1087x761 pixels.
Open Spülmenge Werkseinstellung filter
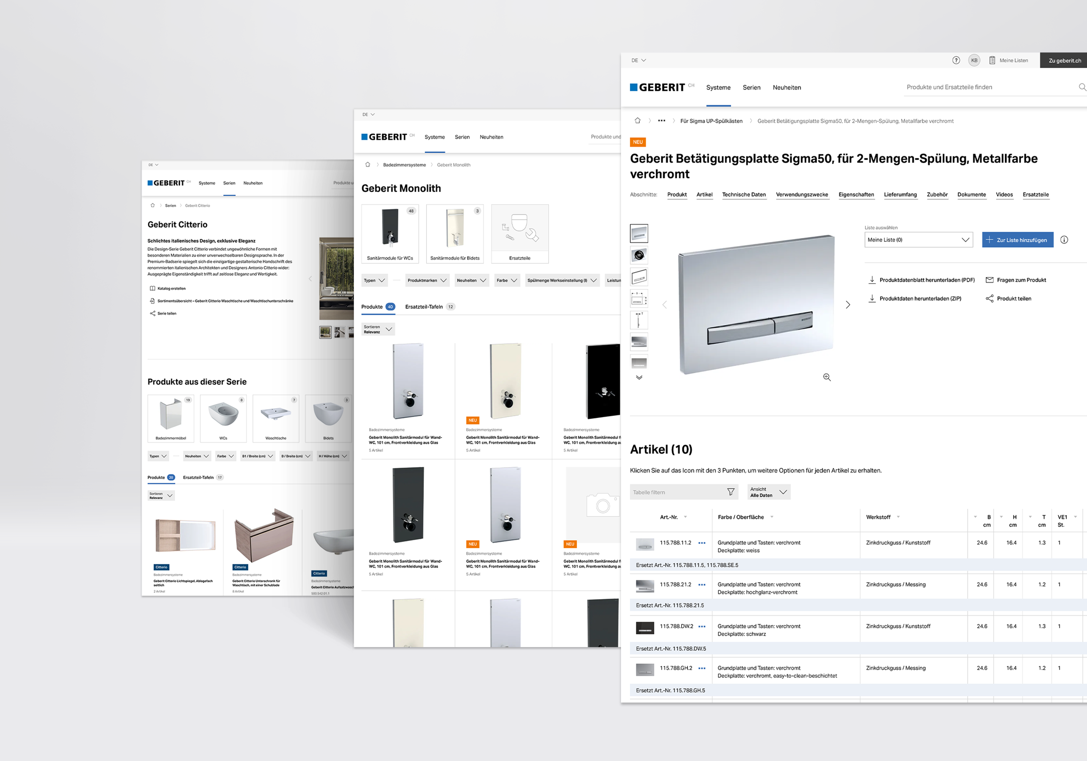[562, 280]
